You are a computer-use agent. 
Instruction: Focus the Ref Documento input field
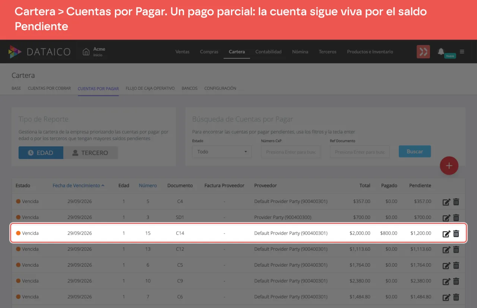point(360,152)
